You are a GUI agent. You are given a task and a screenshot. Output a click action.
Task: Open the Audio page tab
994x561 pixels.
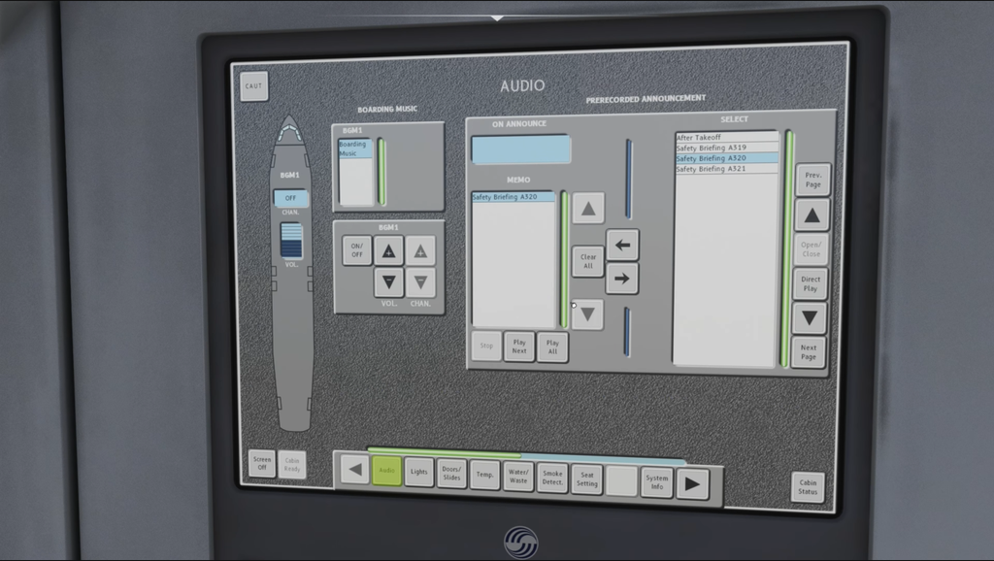tap(386, 471)
